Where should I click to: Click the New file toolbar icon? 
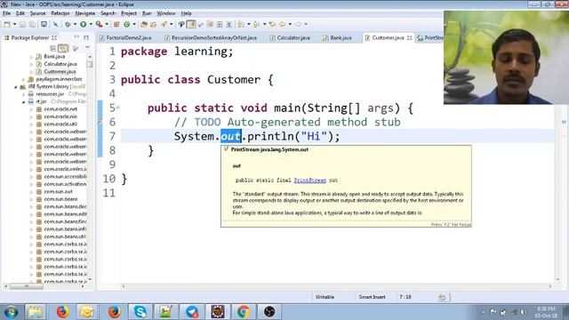(7, 24)
